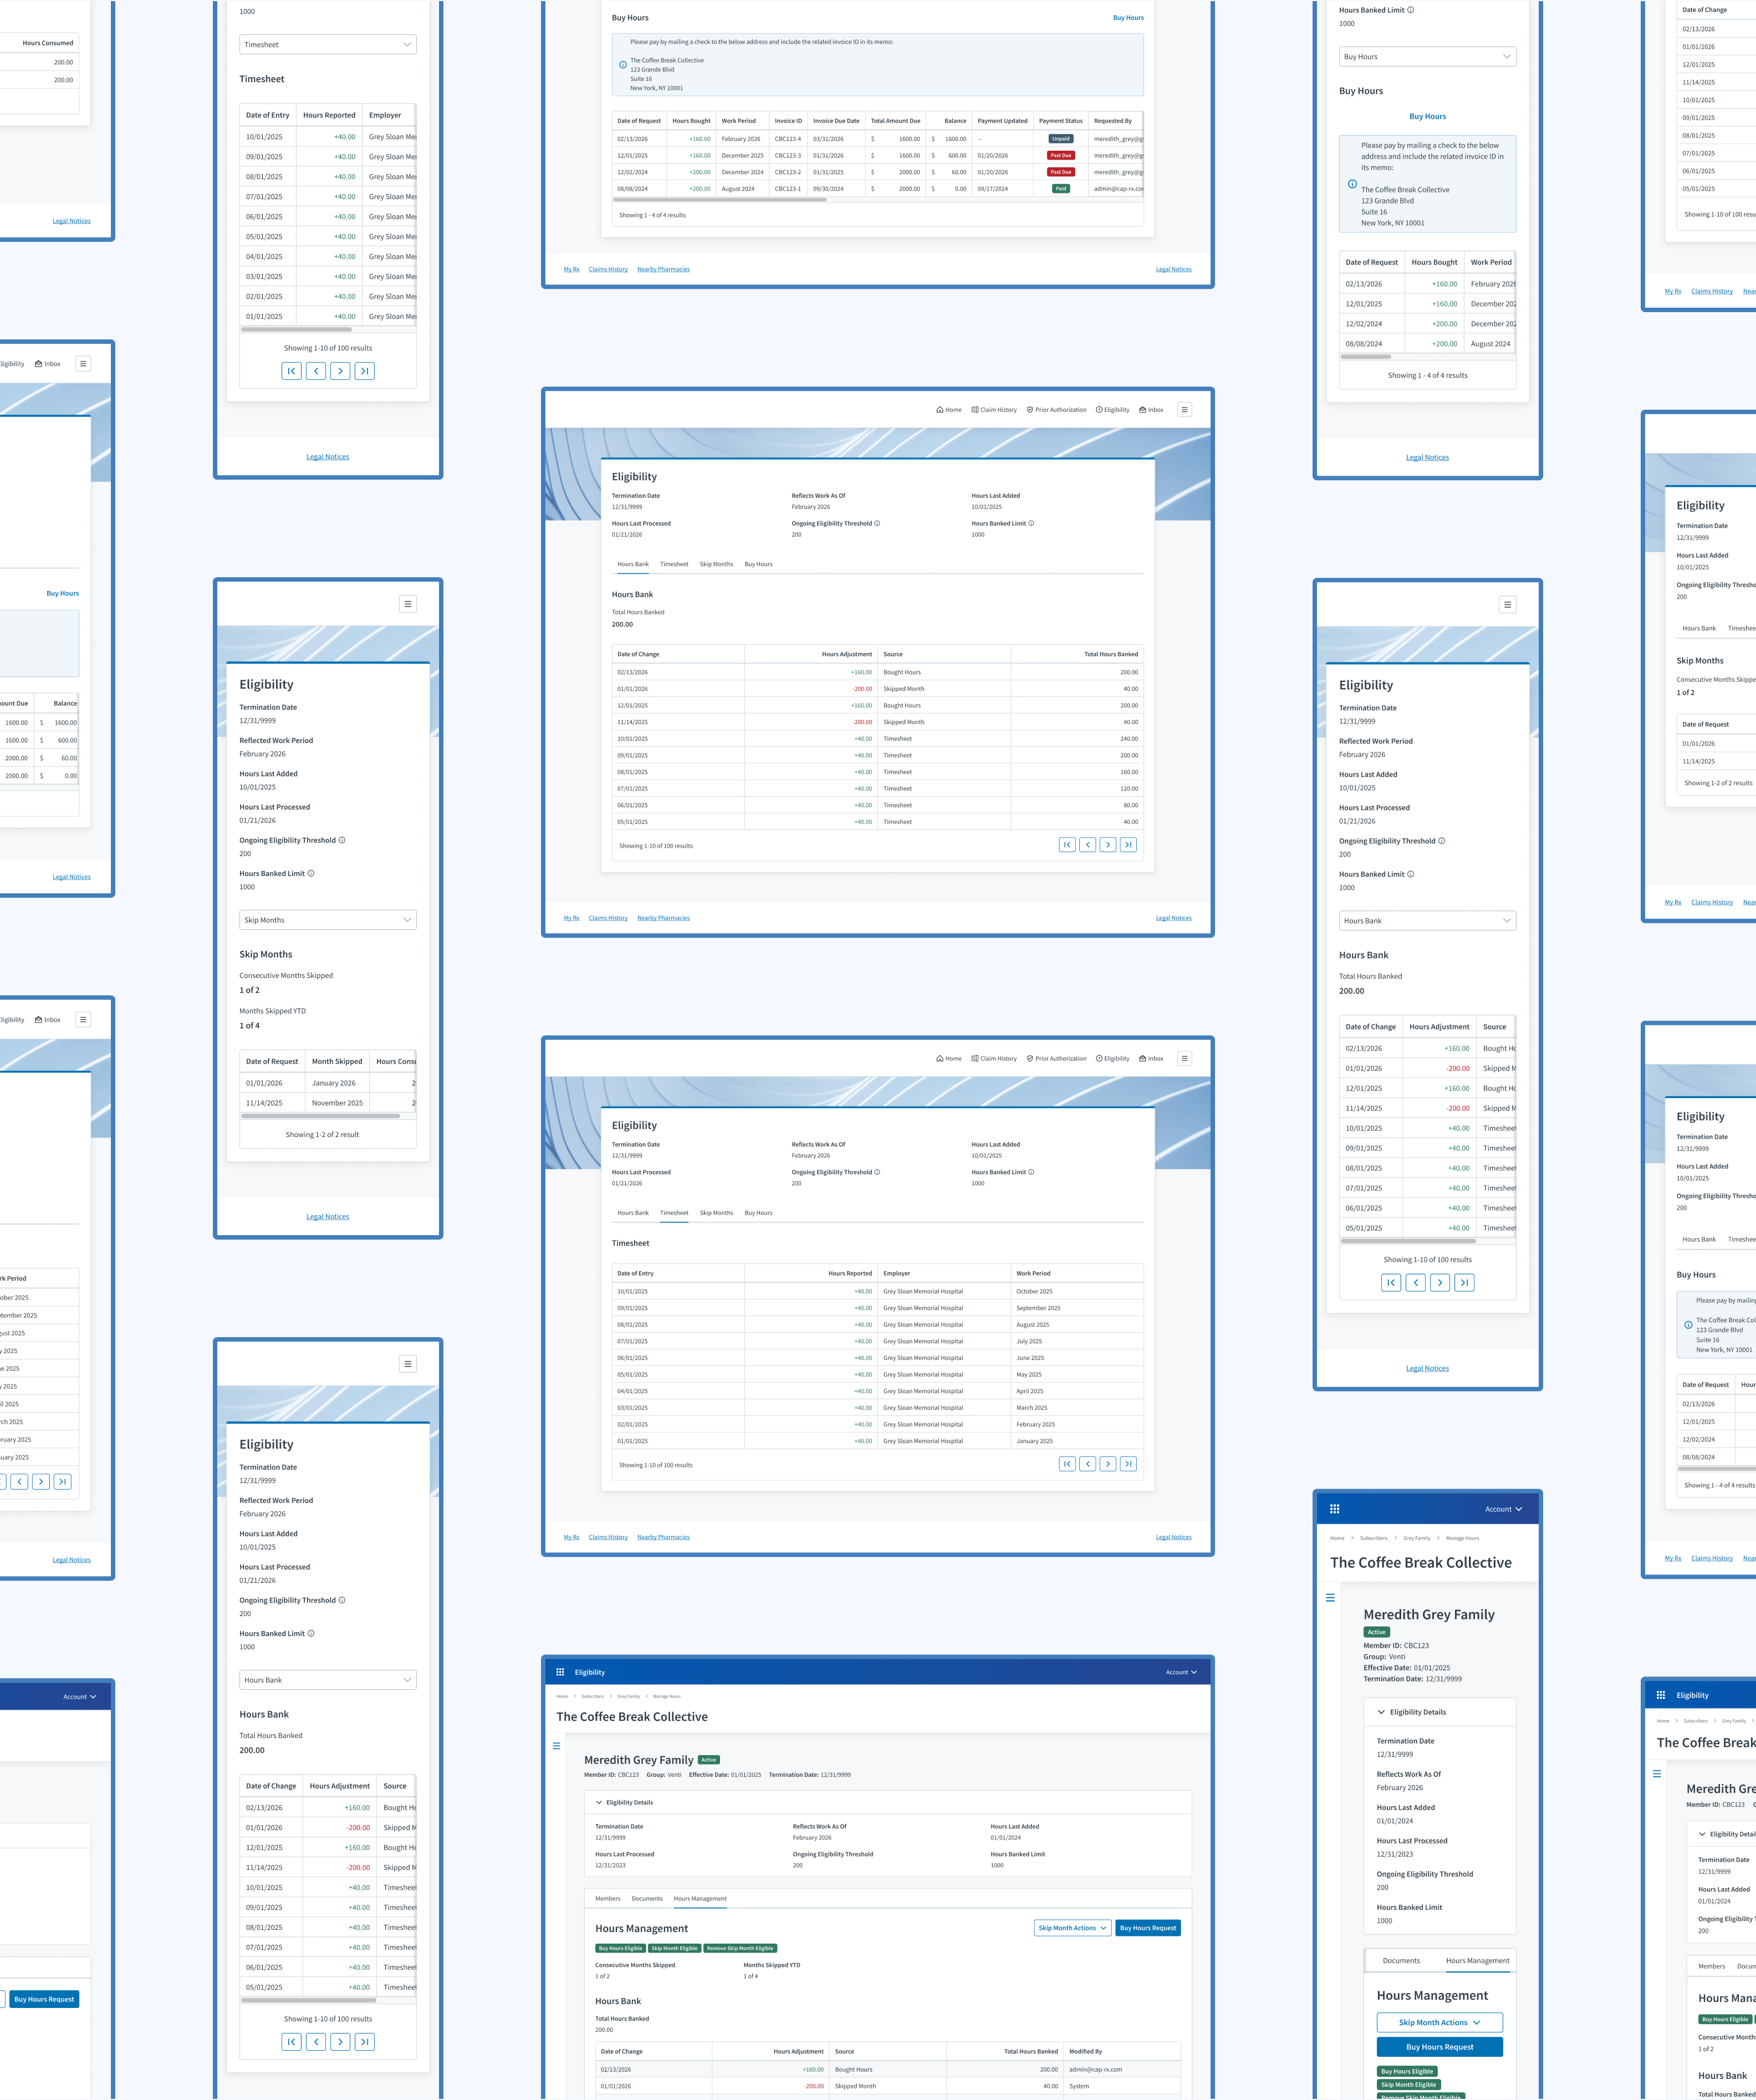1756x2100 pixels.
Task: Open the hamburger menu in the top-right corner
Action: (1184, 409)
